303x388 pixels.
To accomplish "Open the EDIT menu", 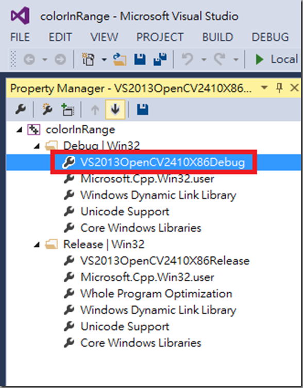I will (60, 38).
